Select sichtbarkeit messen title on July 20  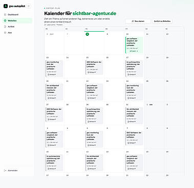tap(53, 89)
